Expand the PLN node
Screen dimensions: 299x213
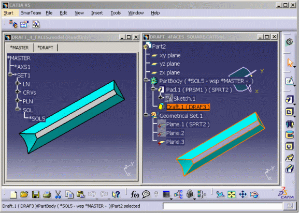(18, 100)
